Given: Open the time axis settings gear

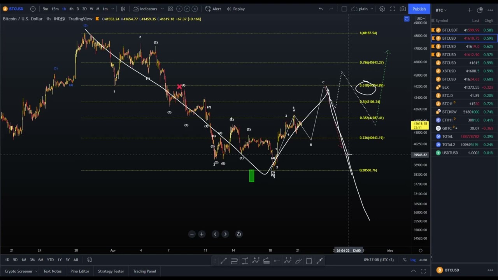Looking at the screenshot, I should pos(421,250).
